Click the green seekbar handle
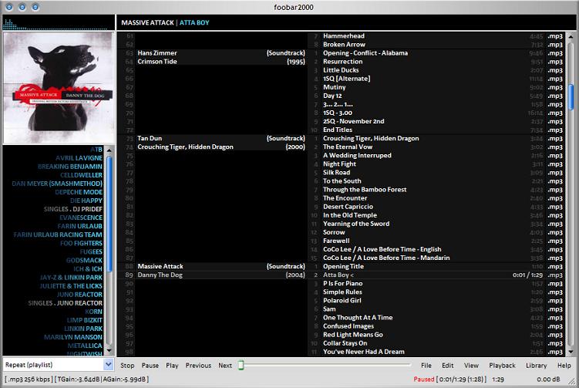The height and width of the screenshot is (388, 579). click(x=241, y=365)
